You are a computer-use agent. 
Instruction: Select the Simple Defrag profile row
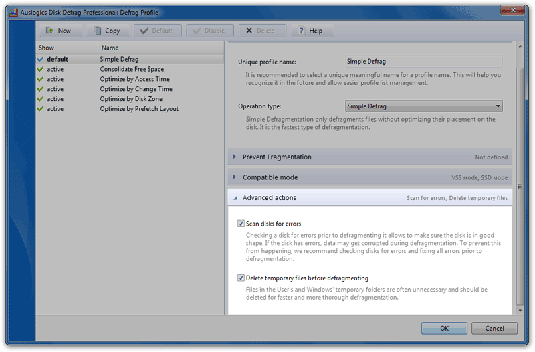tap(130, 59)
